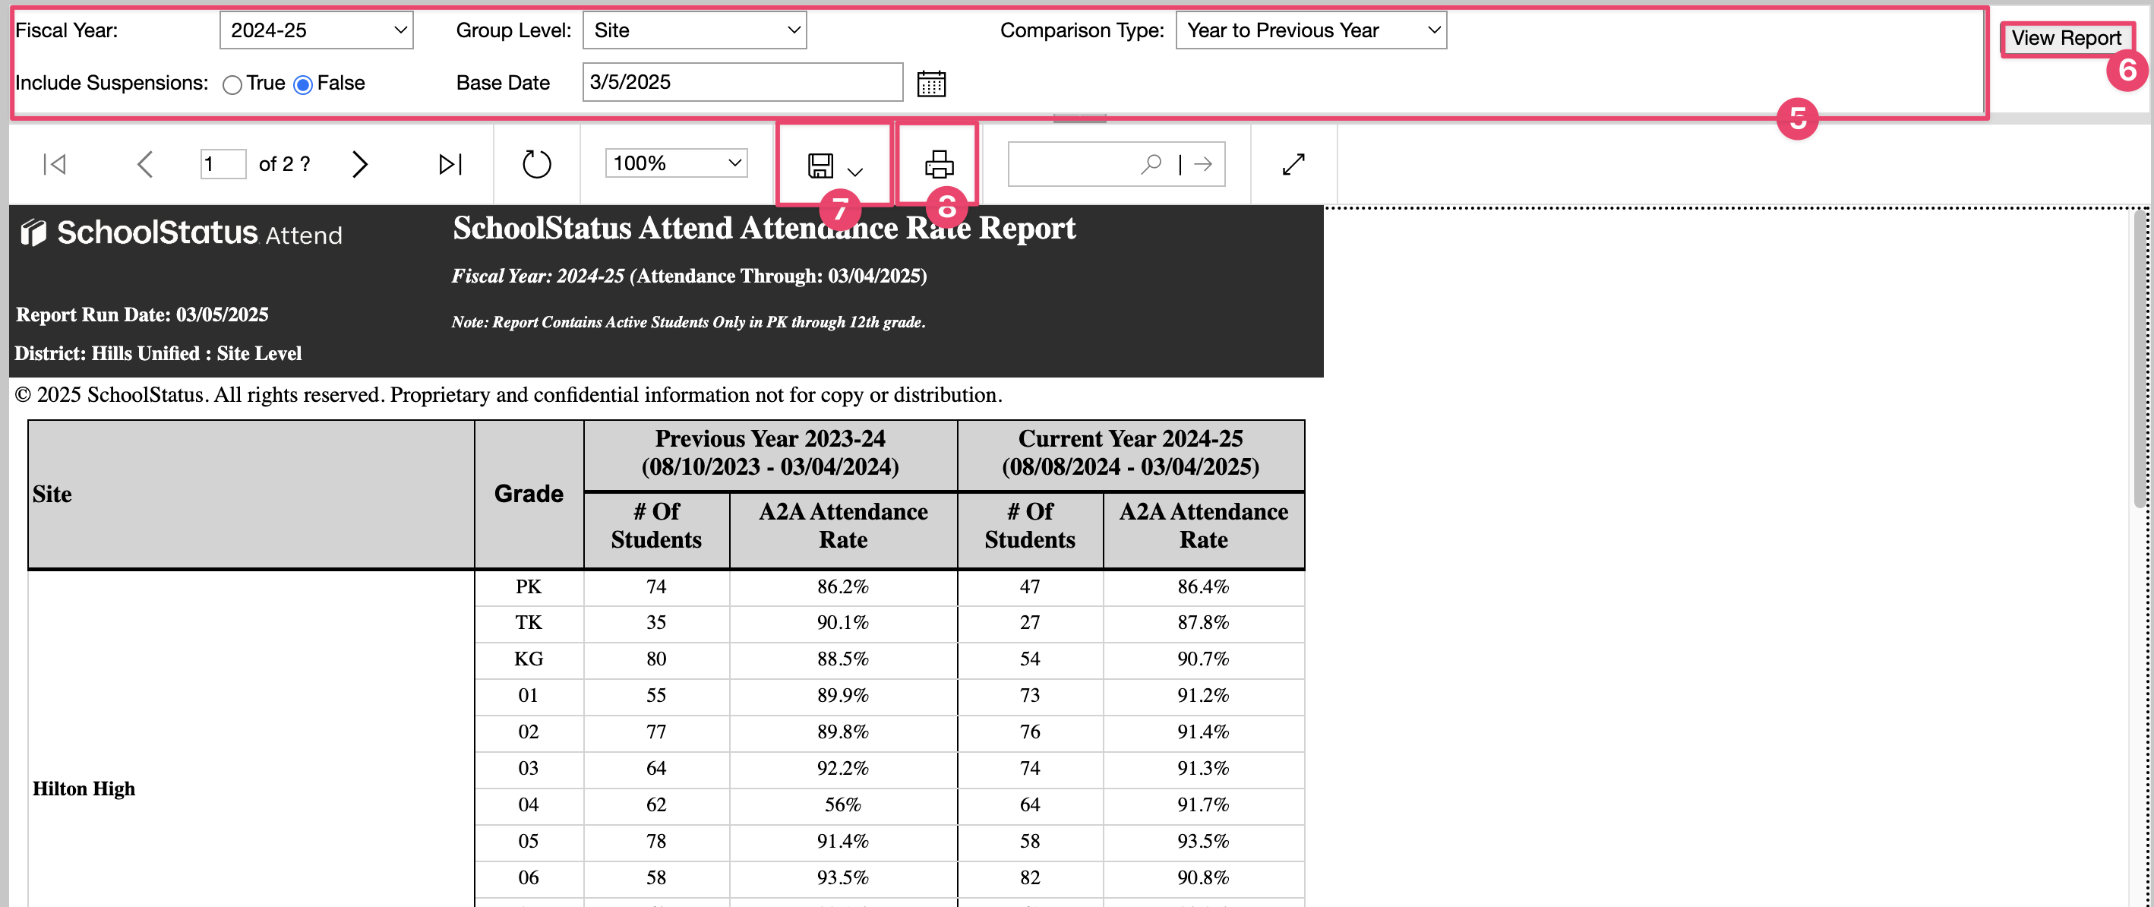Click the 89.9% attendance rate cell

843,696
